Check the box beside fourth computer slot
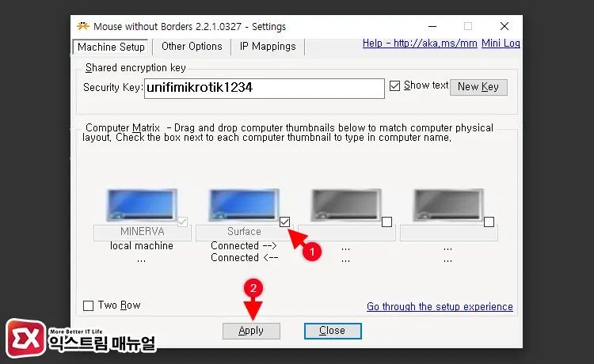The width and height of the screenshot is (594, 364). click(x=489, y=222)
